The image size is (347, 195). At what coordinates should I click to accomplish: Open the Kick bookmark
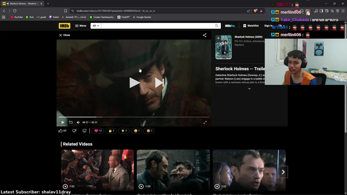click(30, 17)
